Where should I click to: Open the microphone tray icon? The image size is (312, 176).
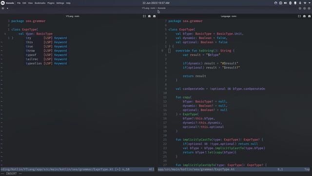[300, 3]
